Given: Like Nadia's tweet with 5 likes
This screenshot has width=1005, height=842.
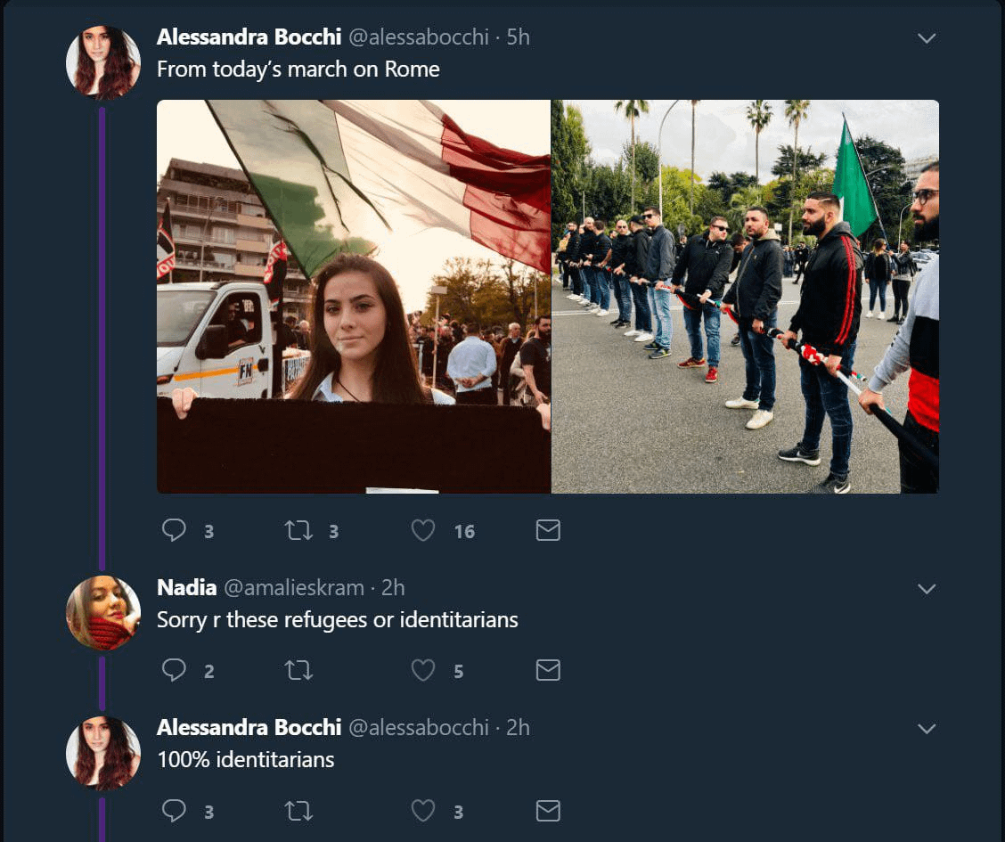Looking at the screenshot, I should coord(423,670).
